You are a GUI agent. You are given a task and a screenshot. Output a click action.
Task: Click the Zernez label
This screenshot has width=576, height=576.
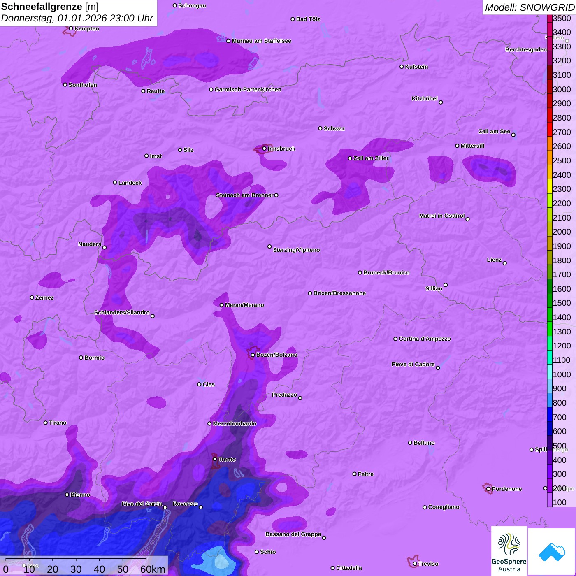coord(44,297)
